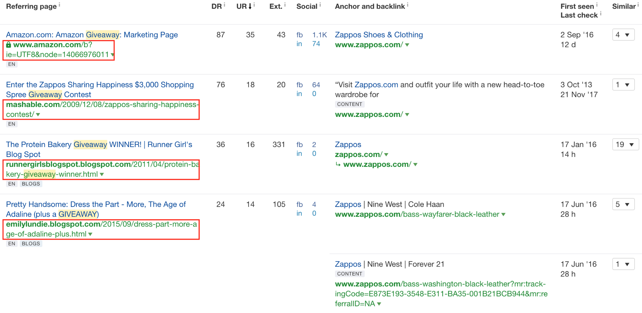Click info icon beside First seen header
Screen dimensions: 642x313
[x=597, y=4]
